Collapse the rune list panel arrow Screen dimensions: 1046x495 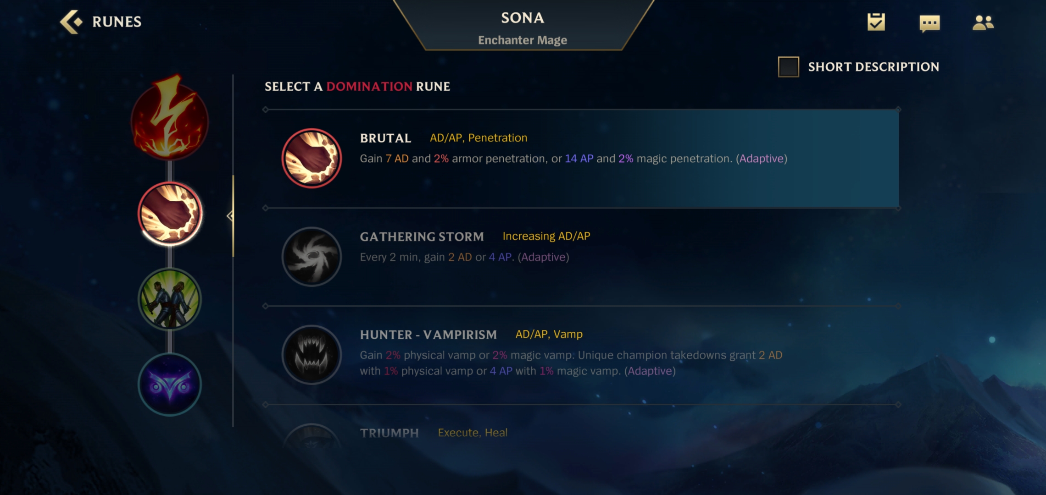[230, 216]
